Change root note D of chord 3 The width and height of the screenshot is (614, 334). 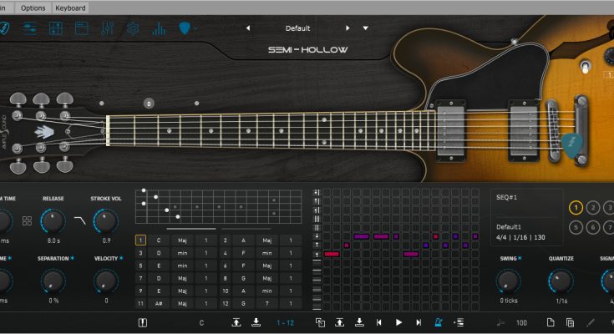[x=157, y=253]
